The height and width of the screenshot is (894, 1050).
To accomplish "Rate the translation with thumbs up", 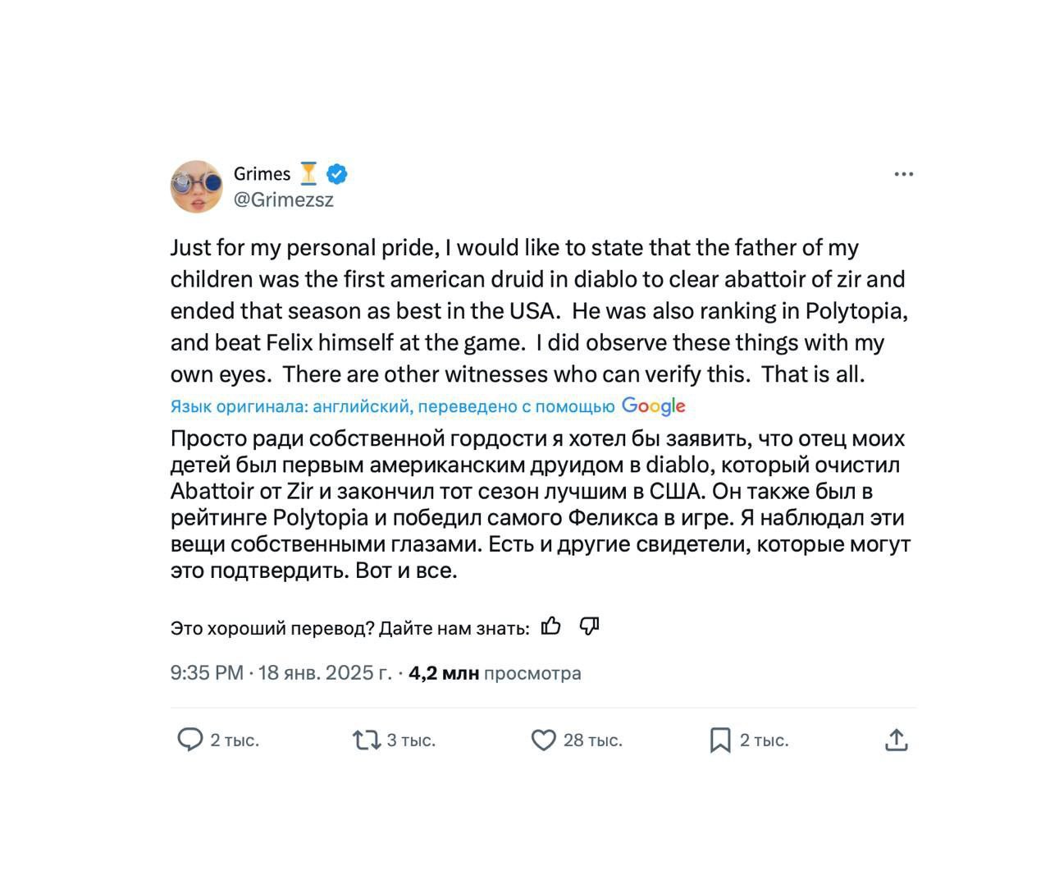I will click(551, 626).
